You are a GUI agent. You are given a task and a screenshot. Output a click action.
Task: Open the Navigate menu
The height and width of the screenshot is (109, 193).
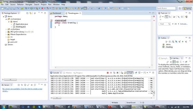[29, 5]
